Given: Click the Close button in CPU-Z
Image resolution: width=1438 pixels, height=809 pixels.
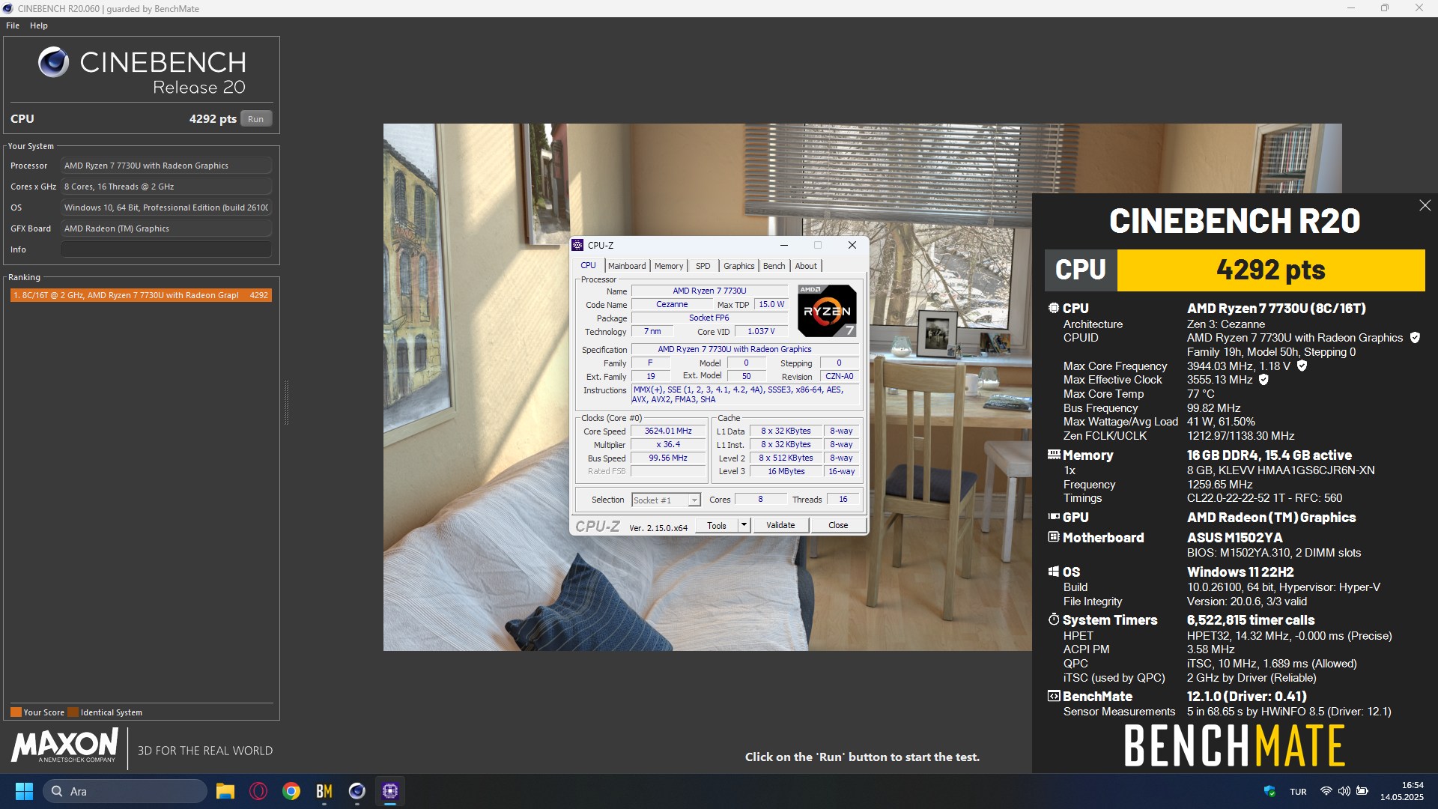Looking at the screenshot, I should pos(838,525).
